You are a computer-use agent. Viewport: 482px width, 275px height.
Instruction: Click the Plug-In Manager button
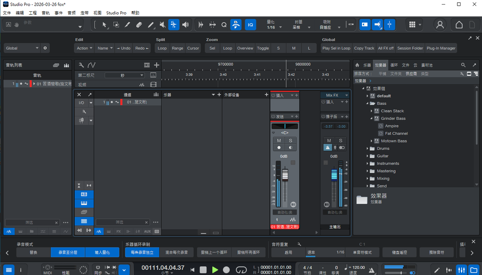[x=441, y=48]
